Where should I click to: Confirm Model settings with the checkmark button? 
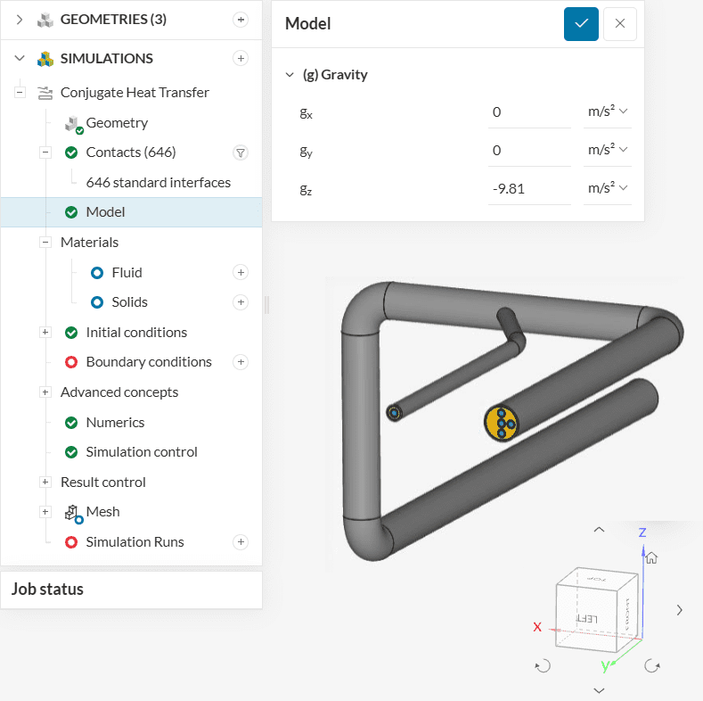point(581,24)
